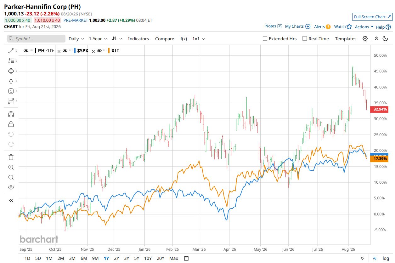Expand the arrow marker tool submenu arrow
This screenshot has height=263, width=395.
click(17, 81)
